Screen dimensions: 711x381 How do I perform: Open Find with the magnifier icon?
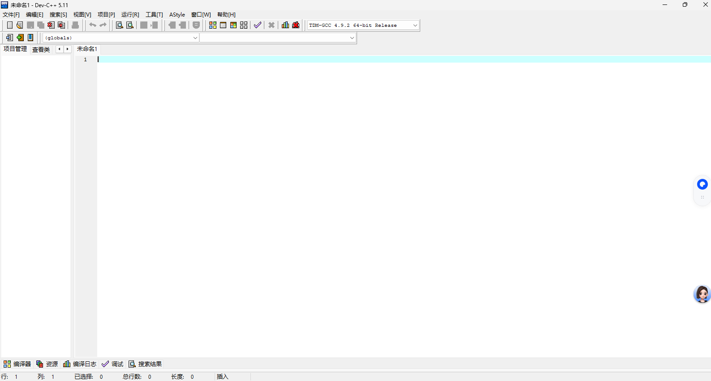click(x=120, y=25)
